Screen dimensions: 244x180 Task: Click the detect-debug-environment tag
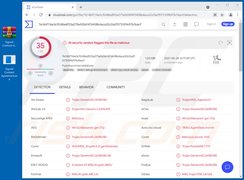pyautogui.click(x=92, y=70)
